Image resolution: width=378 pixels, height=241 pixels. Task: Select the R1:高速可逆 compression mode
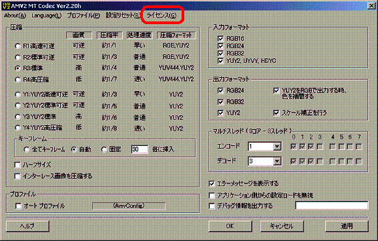pos(17,46)
